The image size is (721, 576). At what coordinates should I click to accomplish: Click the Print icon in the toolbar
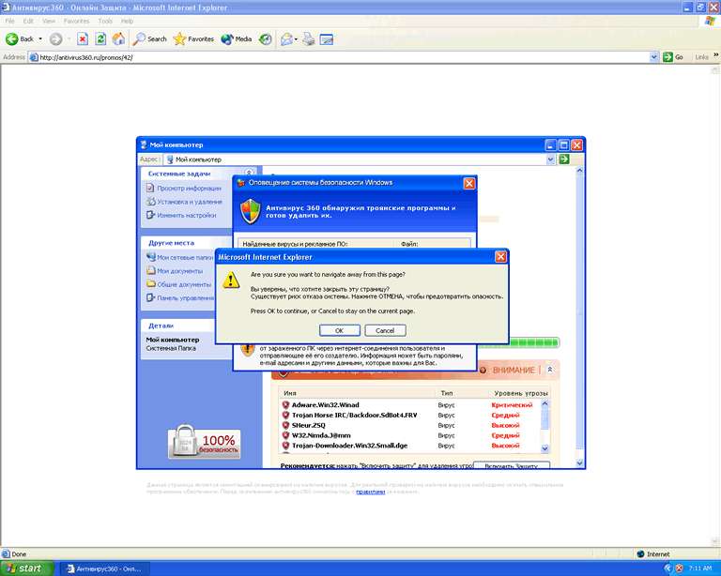pos(308,39)
